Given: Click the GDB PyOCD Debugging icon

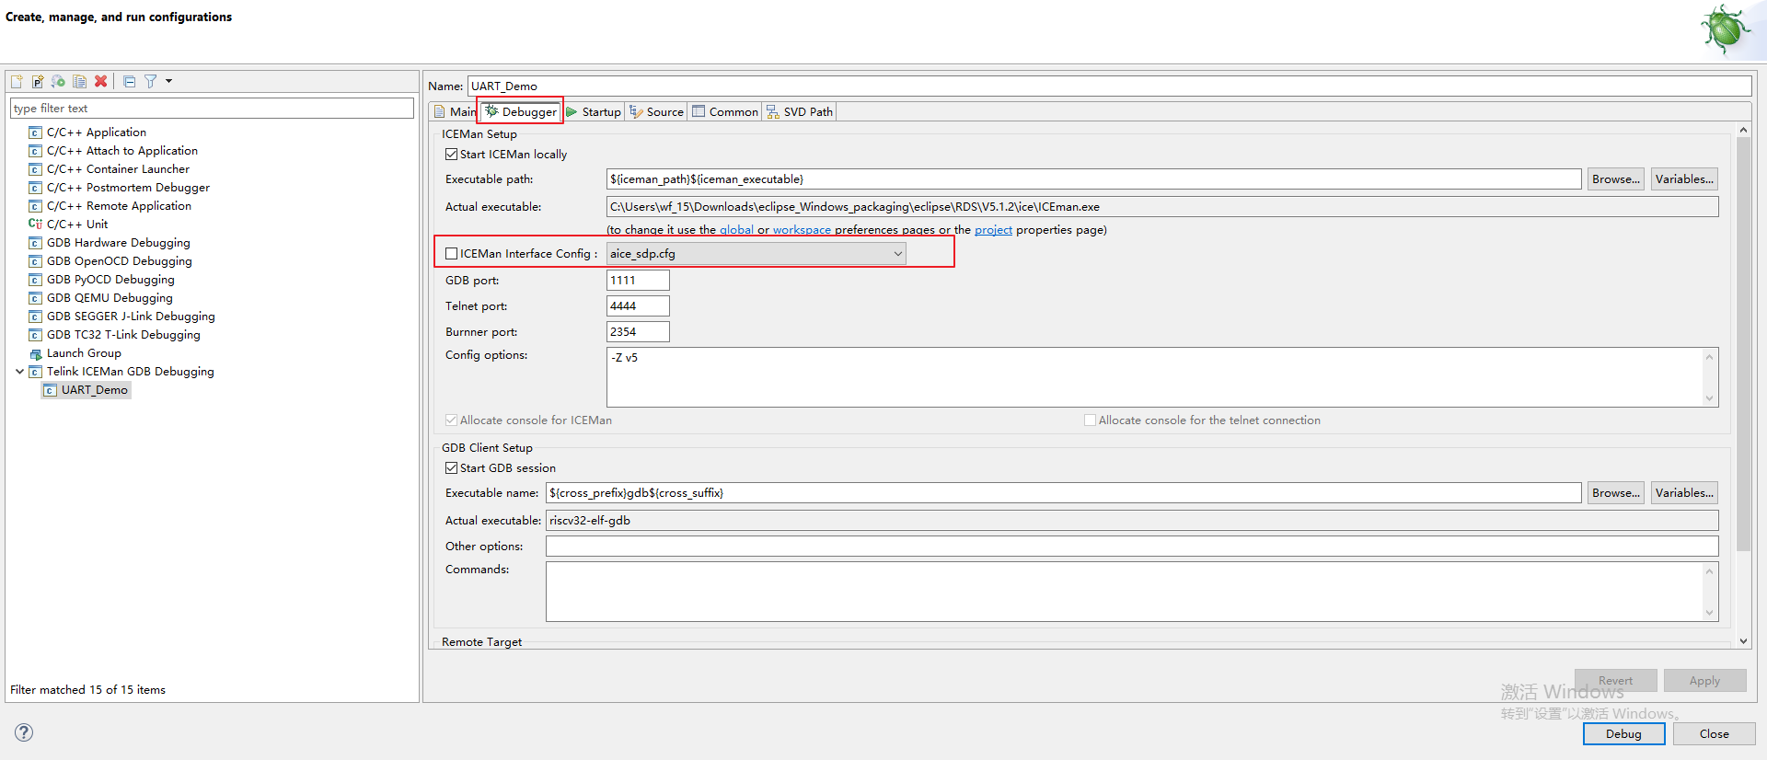Looking at the screenshot, I should pos(35,280).
